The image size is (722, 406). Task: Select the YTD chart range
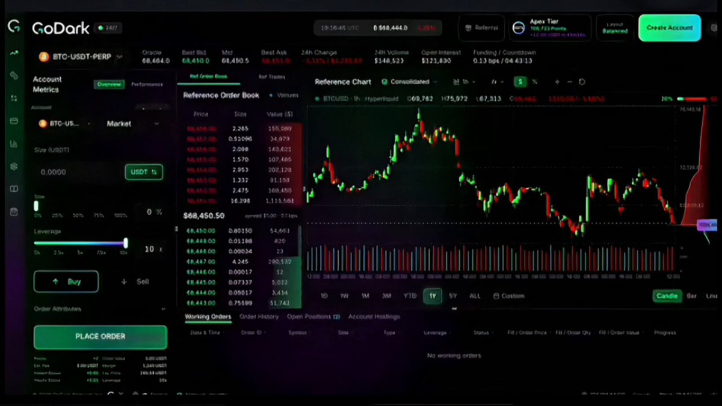click(x=410, y=296)
